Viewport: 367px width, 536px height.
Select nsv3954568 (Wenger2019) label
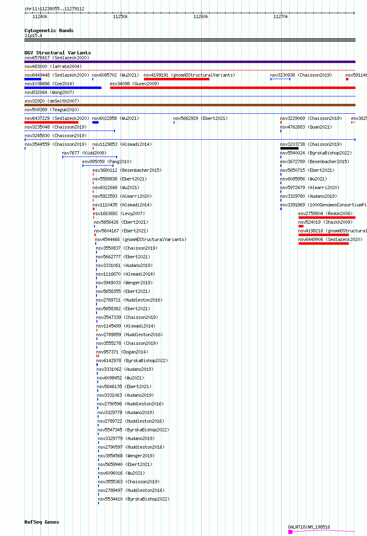126,456
